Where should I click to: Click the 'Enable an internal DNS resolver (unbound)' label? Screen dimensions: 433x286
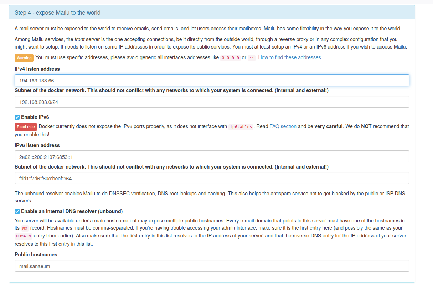(x=72, y=211)
